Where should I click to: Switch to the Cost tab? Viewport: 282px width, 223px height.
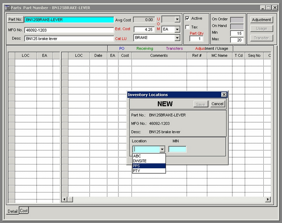(24, 211)
